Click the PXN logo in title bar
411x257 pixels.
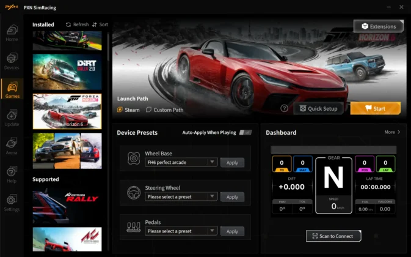(12, 7)
